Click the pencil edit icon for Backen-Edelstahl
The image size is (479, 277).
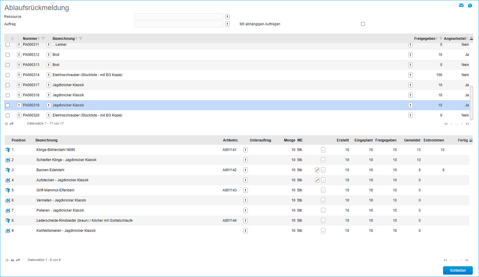(317, 170)
